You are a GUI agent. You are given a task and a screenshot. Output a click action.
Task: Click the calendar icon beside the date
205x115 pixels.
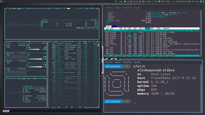(x=180, y=1)
